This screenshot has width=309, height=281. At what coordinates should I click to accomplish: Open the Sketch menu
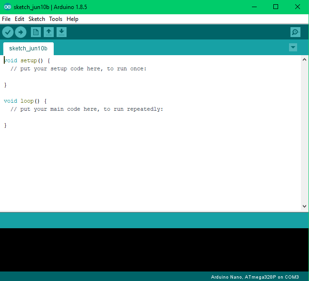tap(37, 19)
